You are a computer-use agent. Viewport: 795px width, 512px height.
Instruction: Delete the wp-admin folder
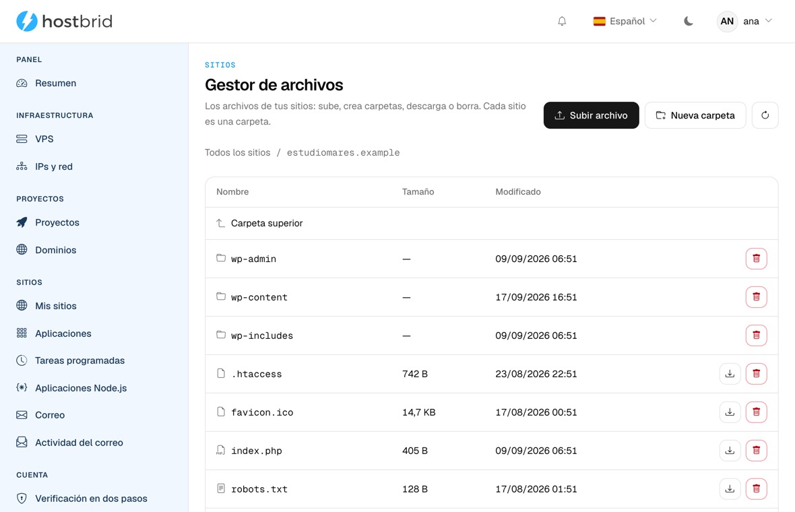click(756, 259)
